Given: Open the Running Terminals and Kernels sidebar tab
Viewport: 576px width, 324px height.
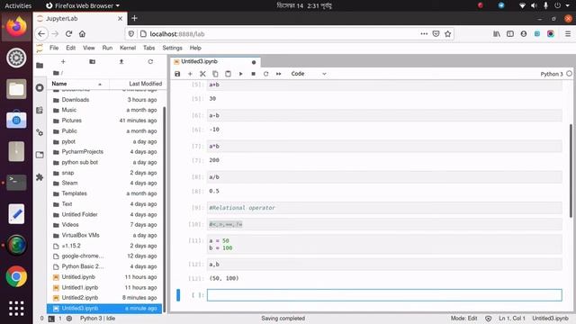Looking at the screenshot, I should coord(40,88).
